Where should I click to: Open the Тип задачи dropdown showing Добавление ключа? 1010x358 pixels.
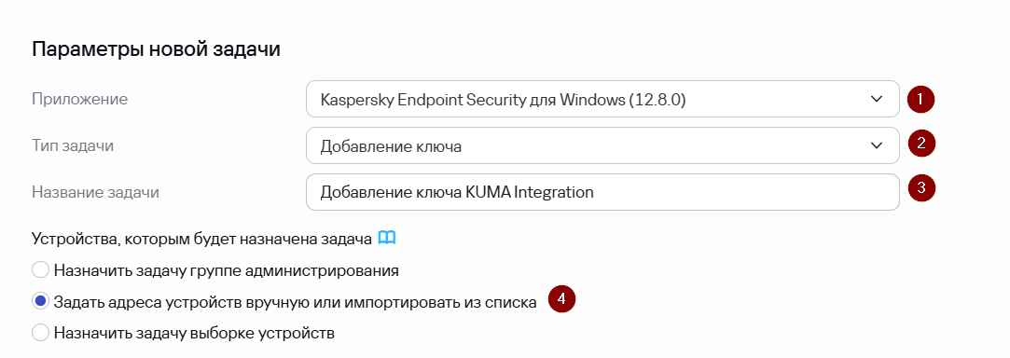click(602, 145)
